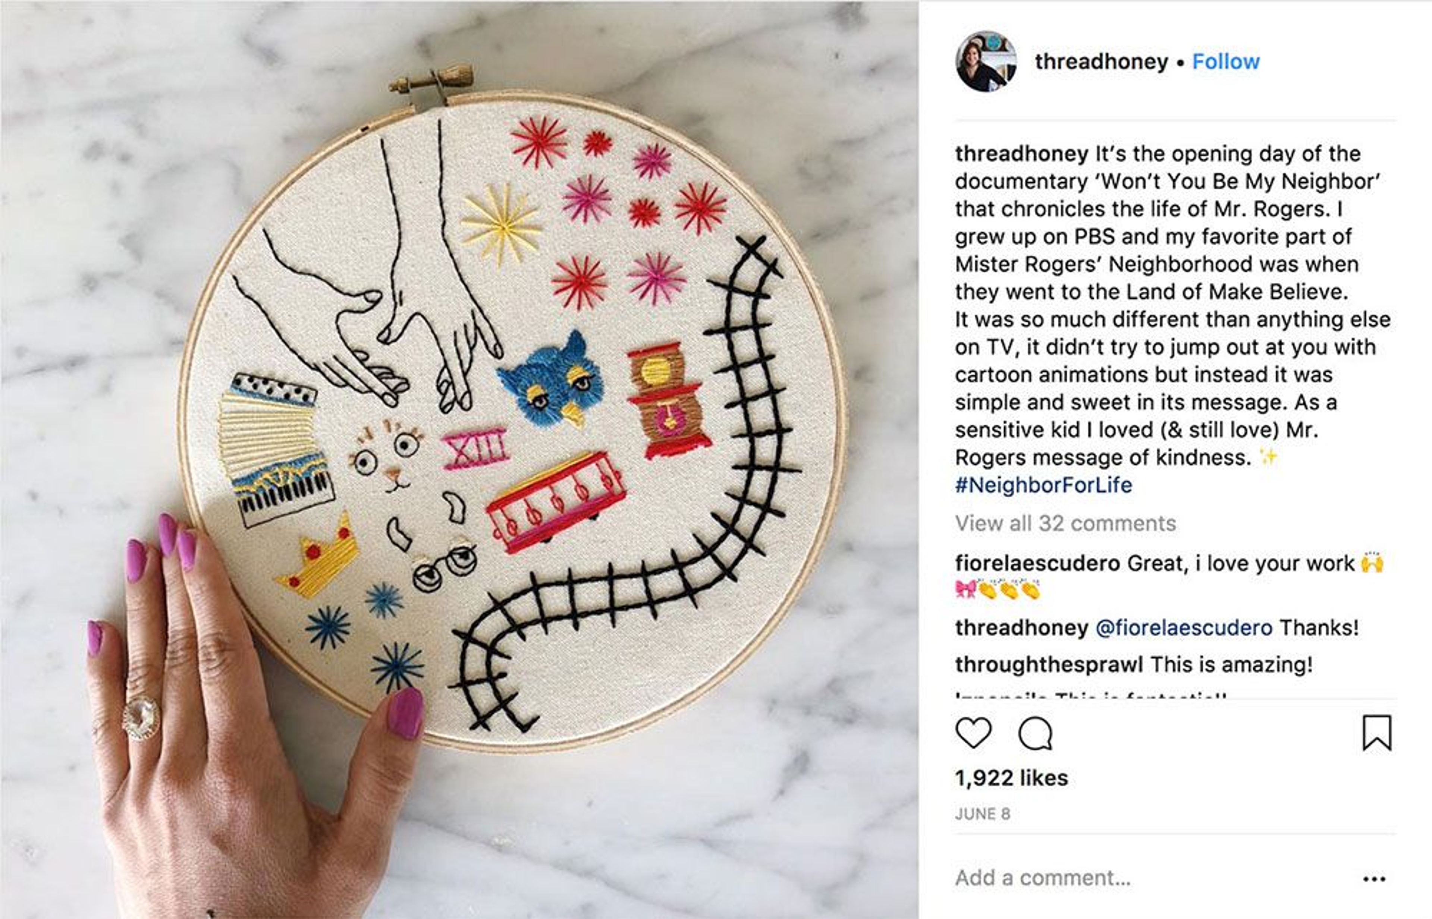The image size is (1432, 919).
Task: Open threadhoney's profile picture avatar
Action: (986, 62)
